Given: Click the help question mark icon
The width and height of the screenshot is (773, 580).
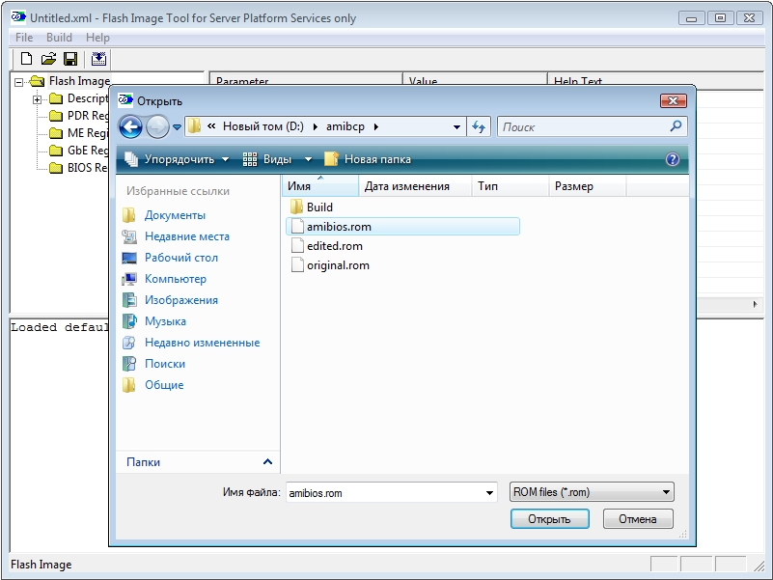Looking at the screenshot, I should pyautogui.click(x=673, y=159).
